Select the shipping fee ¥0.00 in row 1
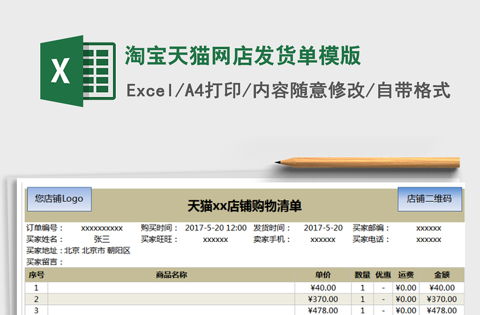 pyautogui.click(x=406, y=288)
